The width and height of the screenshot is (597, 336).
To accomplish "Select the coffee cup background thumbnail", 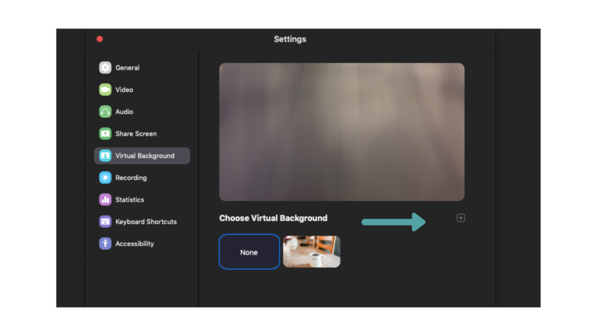I will click(x=311, y=251).
